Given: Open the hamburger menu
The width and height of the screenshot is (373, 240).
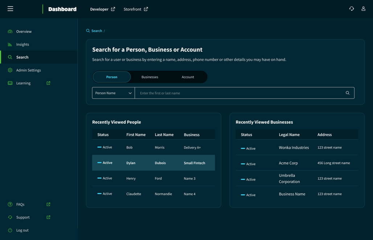Looking at the screenshot, I should 10,9.
